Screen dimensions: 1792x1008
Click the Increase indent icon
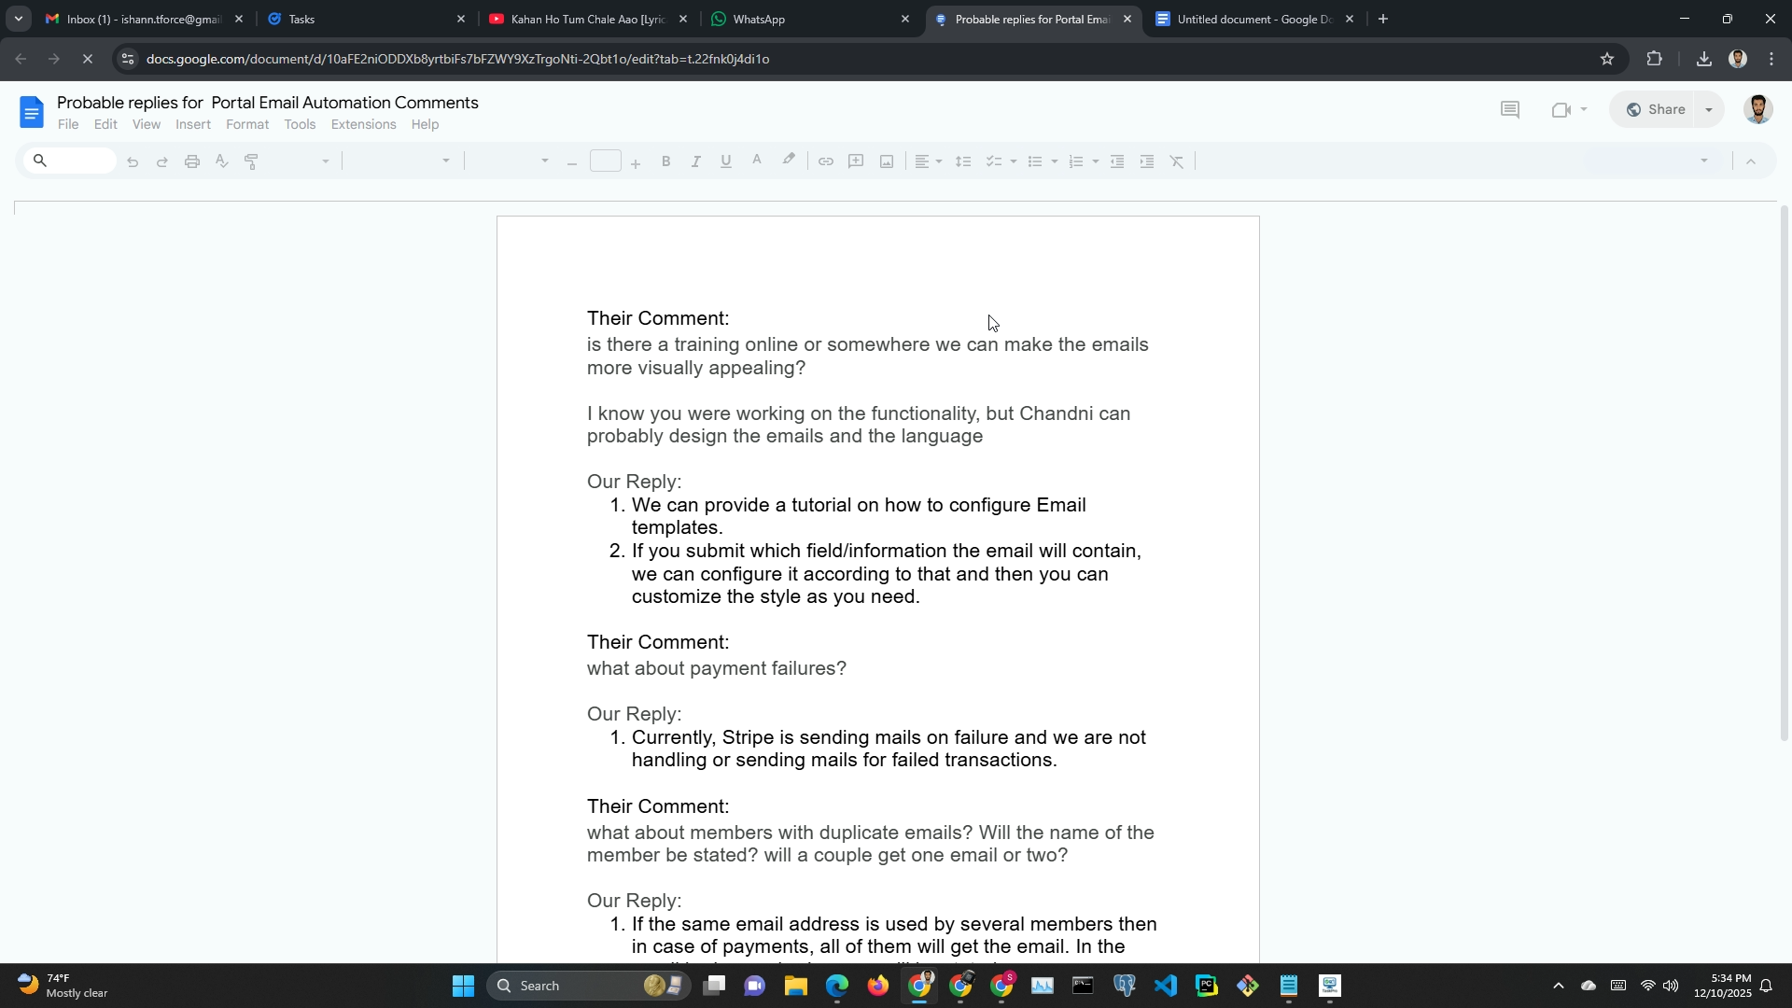[1147, 161]
